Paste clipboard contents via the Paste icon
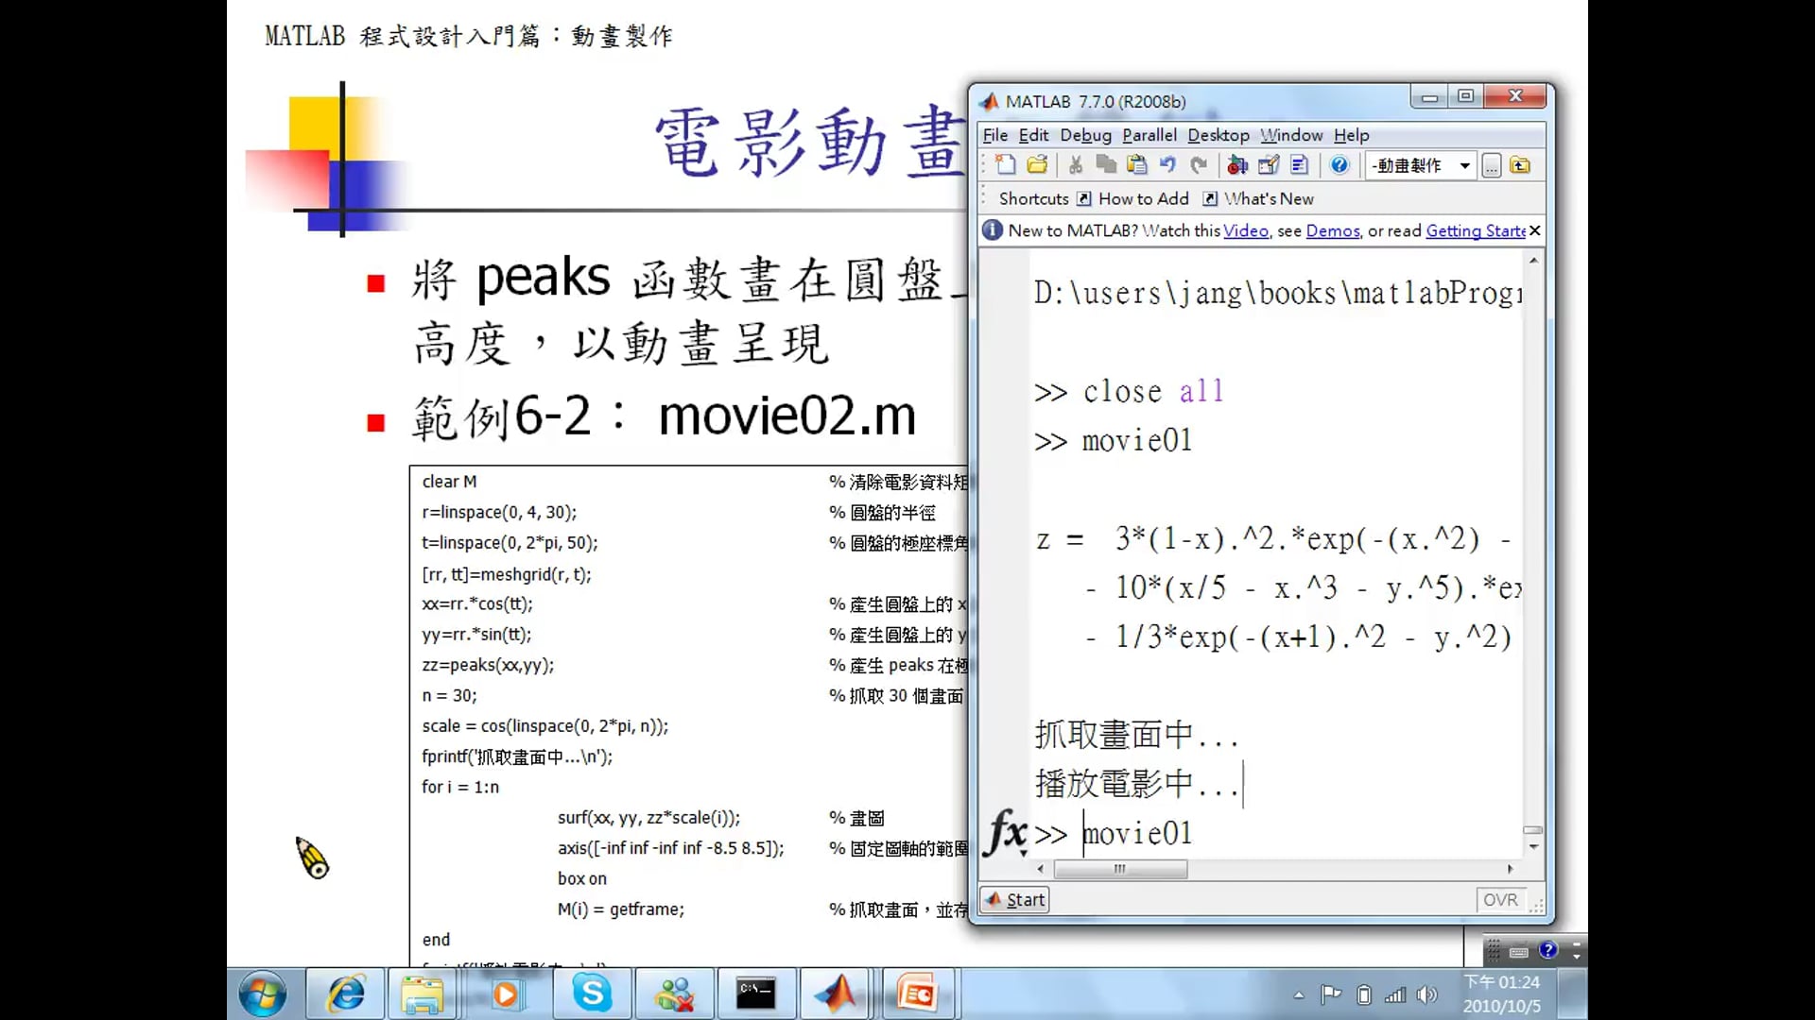 point(1138,165)
